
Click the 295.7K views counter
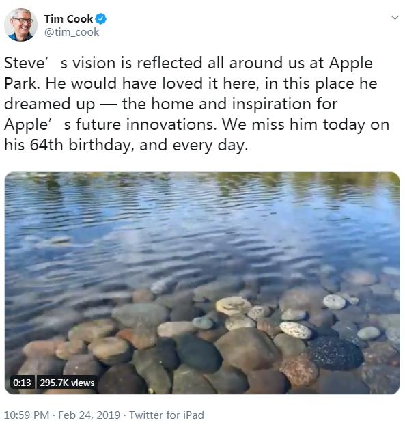(x=67, y=383)
